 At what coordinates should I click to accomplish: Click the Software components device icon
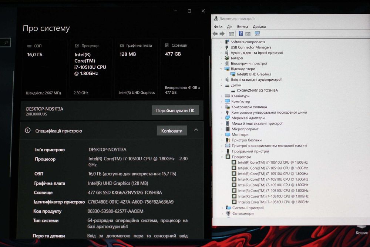tap(227, 42)
